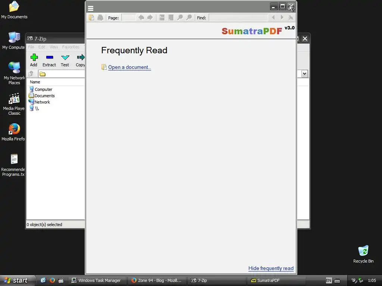The image size is (382, 286).
Task: Select Media Player Classic desktop shortcut
Action: pos(14,104)
